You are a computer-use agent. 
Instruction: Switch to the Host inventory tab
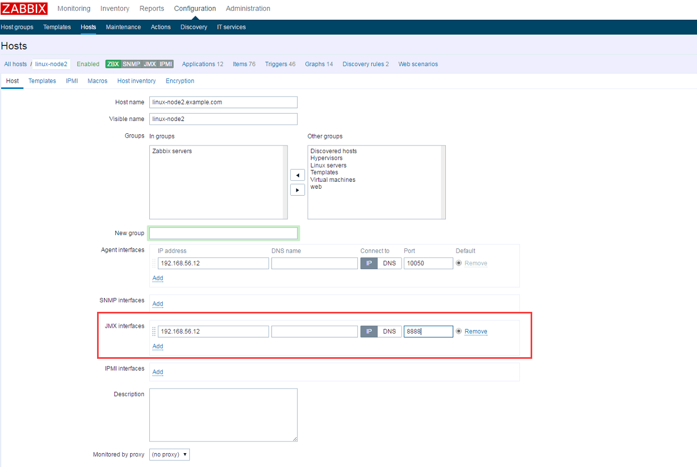tap(137, 81)
